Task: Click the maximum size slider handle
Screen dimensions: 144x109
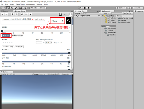Action: 69,53
